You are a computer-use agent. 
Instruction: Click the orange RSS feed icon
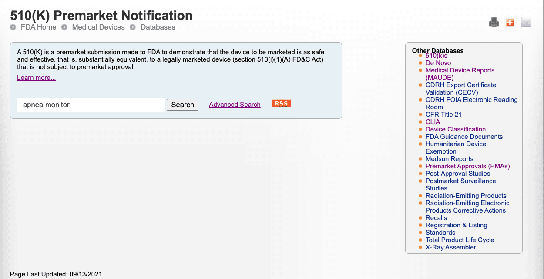tap(281, 103)
